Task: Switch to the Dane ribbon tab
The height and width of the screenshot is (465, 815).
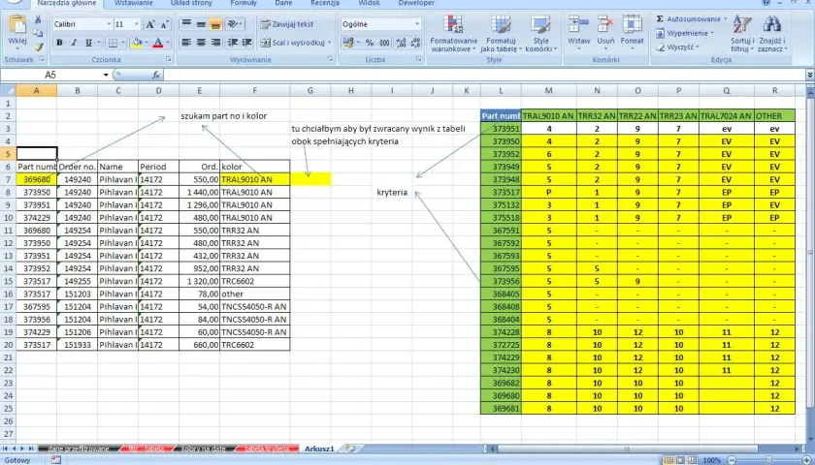Action: 283,3
